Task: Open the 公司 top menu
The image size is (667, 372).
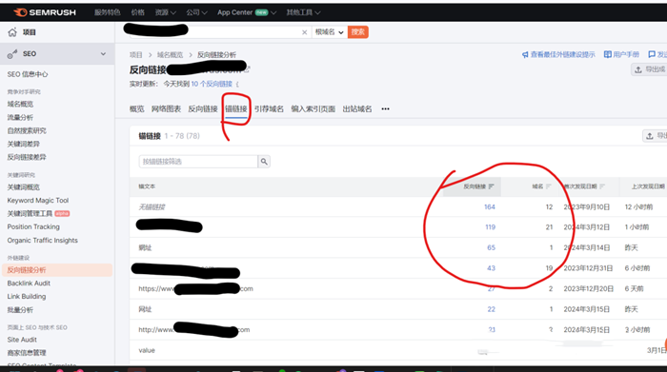Action: coord(196,12)
